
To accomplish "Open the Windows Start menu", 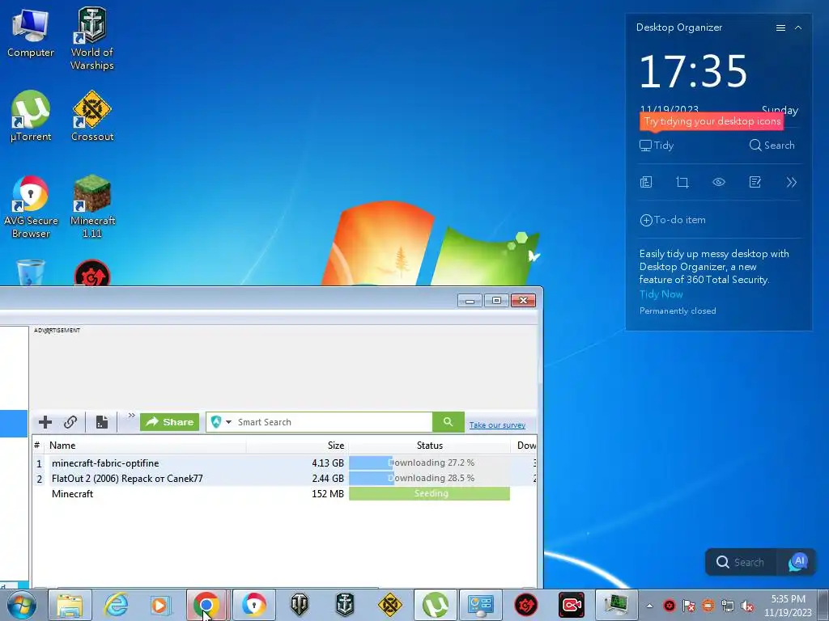I will [x=22, y=605].
